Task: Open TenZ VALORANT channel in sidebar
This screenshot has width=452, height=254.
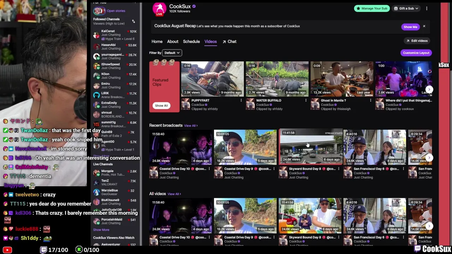Action: point(116,182)
